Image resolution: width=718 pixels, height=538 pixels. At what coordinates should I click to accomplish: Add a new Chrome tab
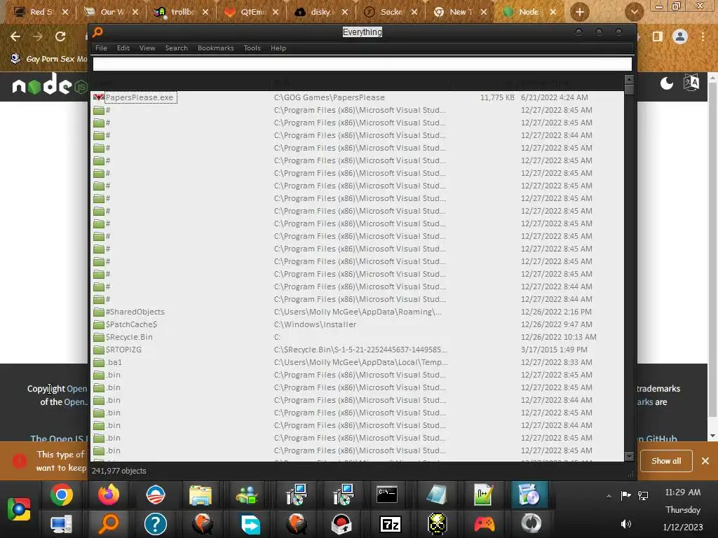tap(580, 12)
